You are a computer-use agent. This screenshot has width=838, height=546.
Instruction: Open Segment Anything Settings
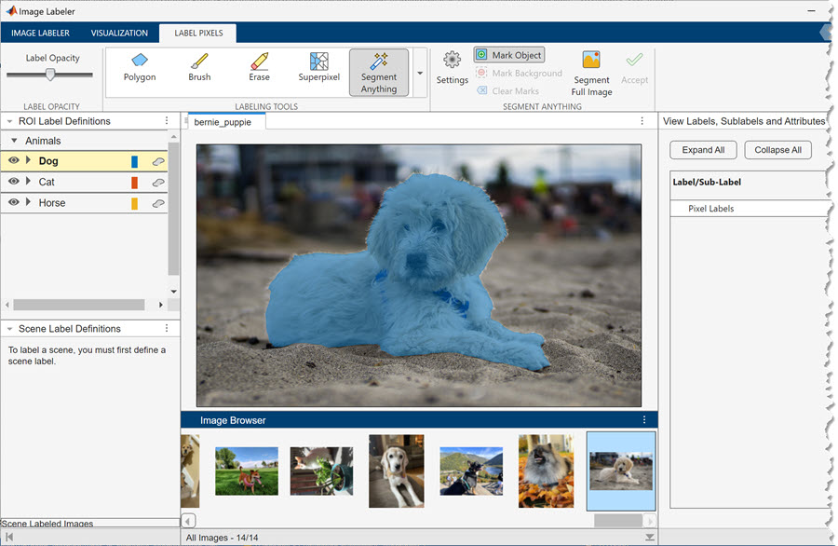click(452, 67)
